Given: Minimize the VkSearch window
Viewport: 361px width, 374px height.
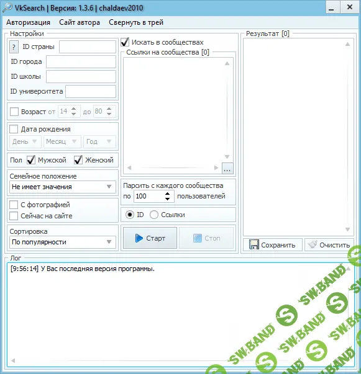Looking at the screenshot, I should click(x=332, y=7).
